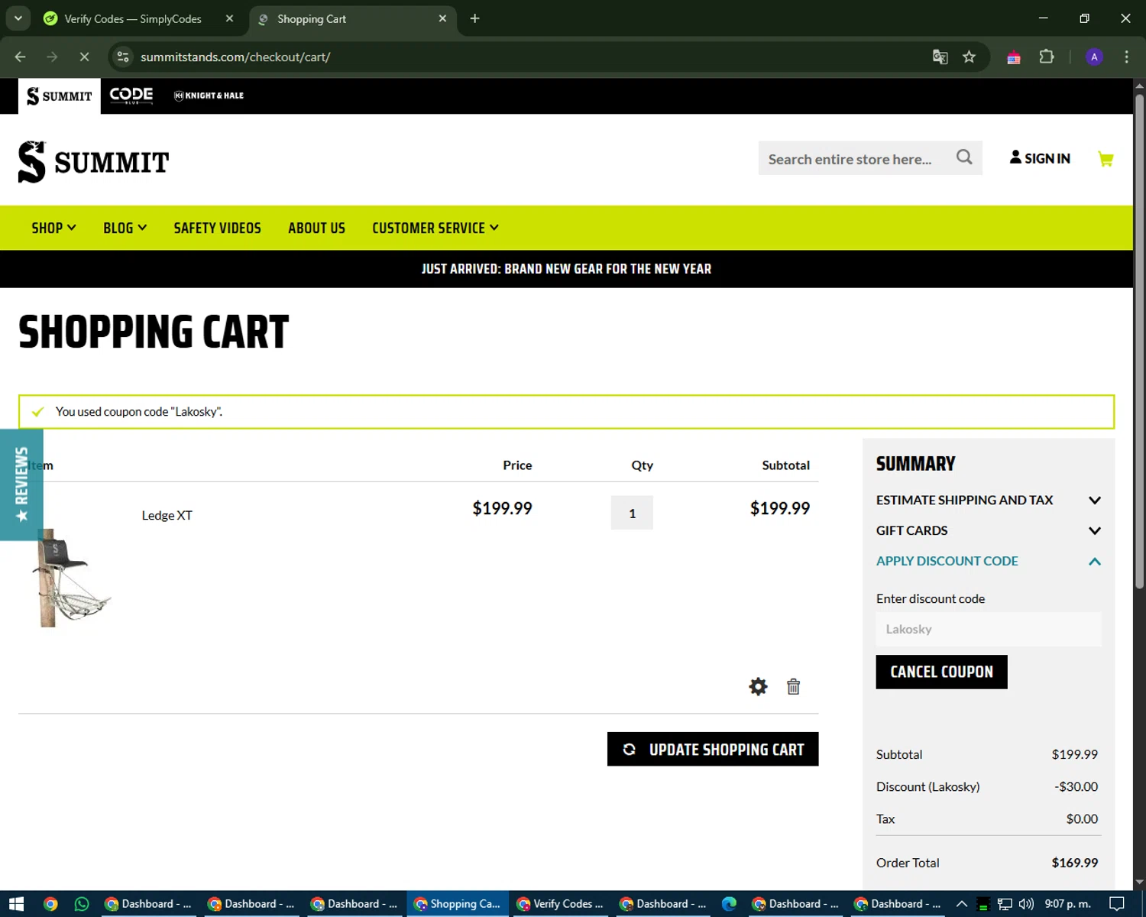Click the Subtotal column header
Screen dimensions: 1146x917
(x=785, y=465)
